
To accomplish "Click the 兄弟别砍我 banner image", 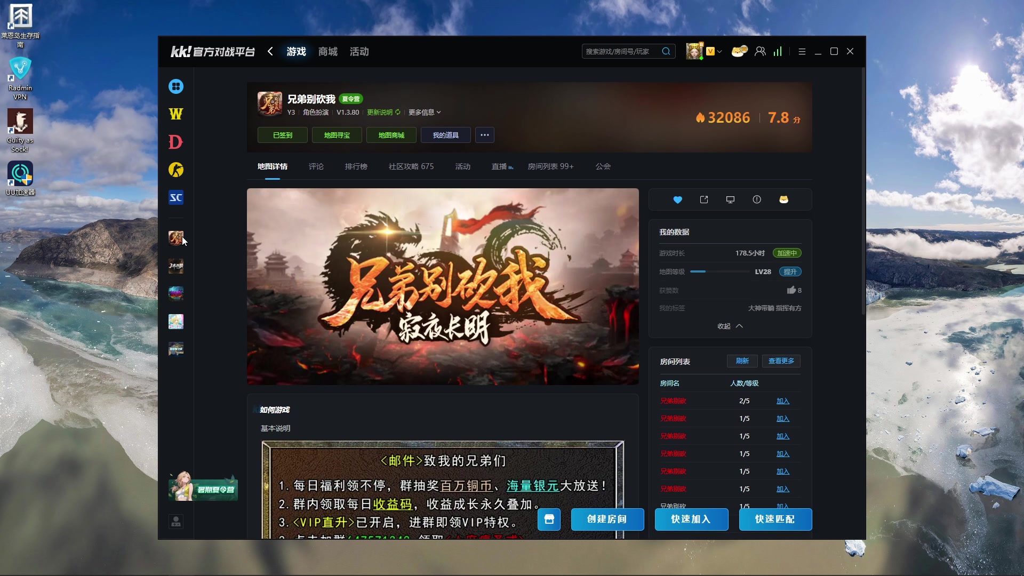I will click(443, 286).
